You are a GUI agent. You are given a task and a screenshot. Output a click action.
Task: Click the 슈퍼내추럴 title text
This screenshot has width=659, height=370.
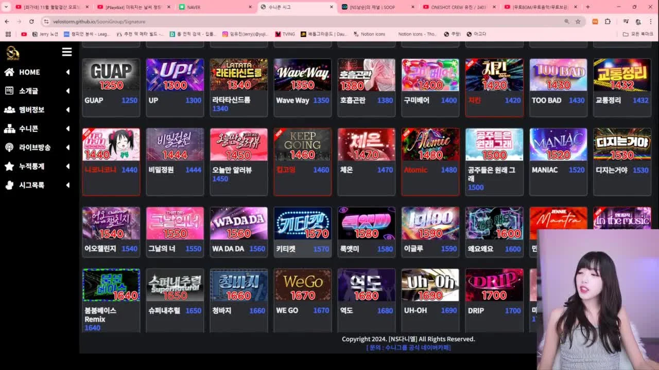point(164,311)
